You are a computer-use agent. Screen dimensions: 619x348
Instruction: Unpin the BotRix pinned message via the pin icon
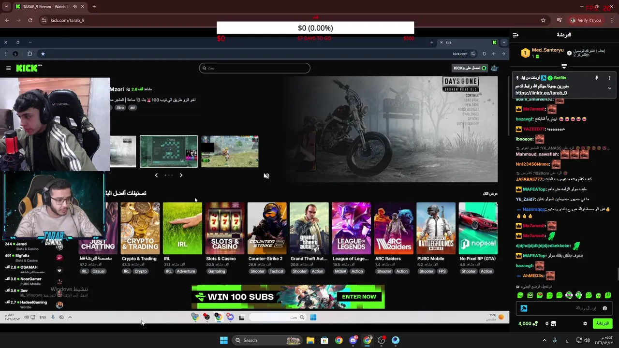[596, 78]
